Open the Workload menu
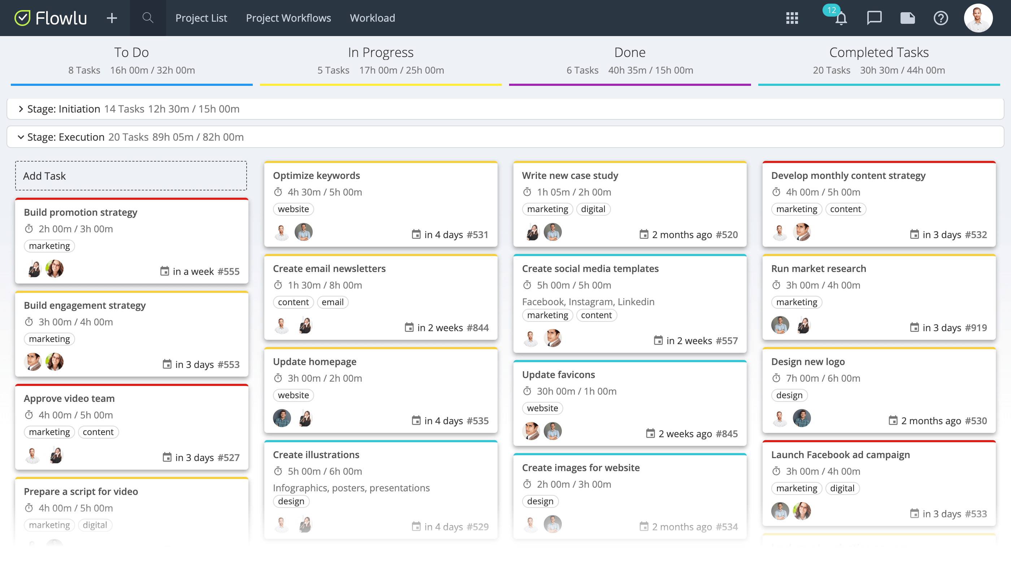This screenshot has width=1011, height=575. coord(372,18)
